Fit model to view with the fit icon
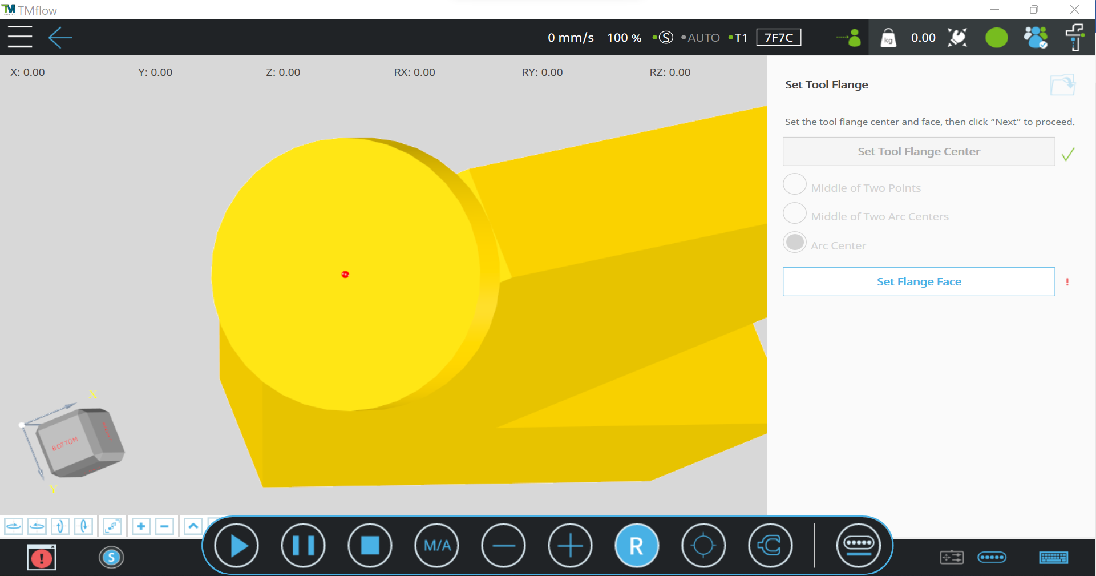 112,526
